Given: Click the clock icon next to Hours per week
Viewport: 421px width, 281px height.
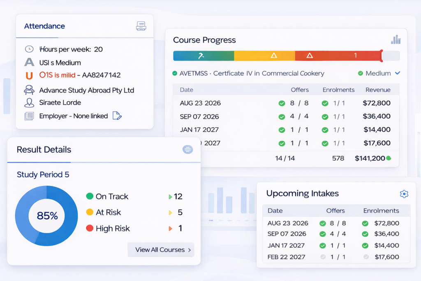Looking at the screenshot, I should tap(29, 49).
